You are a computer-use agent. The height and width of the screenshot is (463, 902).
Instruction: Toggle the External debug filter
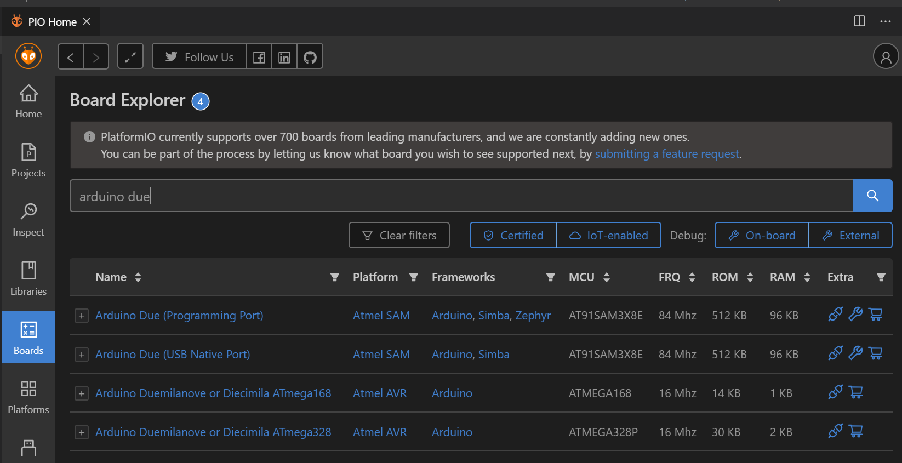pos(850,235)
